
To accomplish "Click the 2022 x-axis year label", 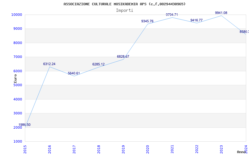I will point(197,149).
